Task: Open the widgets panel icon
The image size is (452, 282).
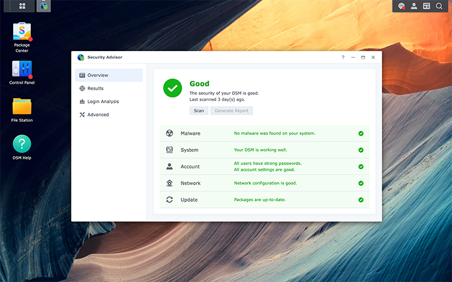Action: tap(426, 6)
